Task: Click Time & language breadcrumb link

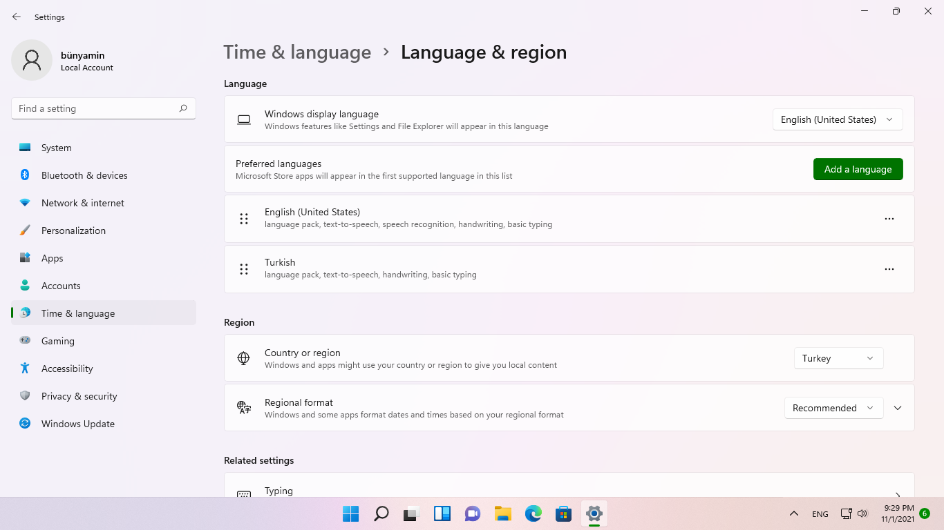Action: (297, 52)
